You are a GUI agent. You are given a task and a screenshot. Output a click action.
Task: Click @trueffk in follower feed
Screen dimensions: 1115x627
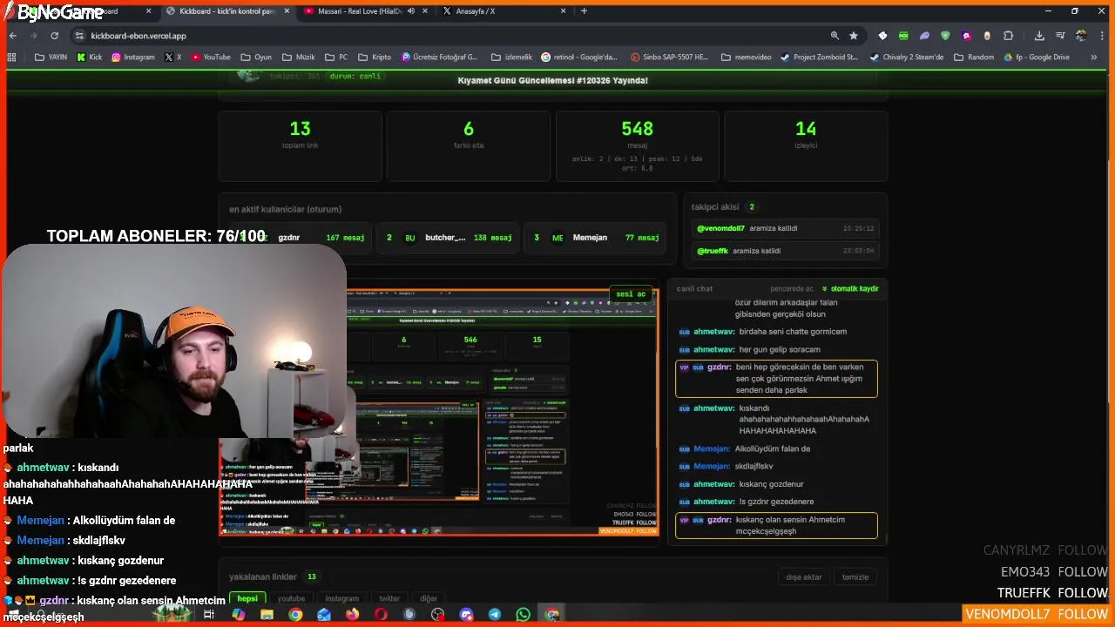click(713, 251)
